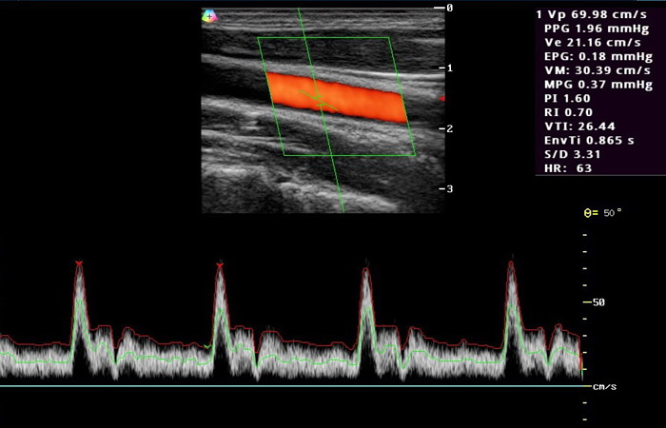Click the 50 velocity scale tick

point(599,302)
